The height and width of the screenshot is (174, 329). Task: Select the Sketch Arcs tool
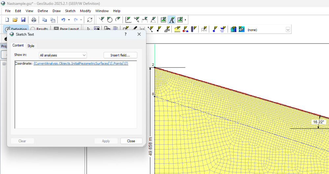118,20
